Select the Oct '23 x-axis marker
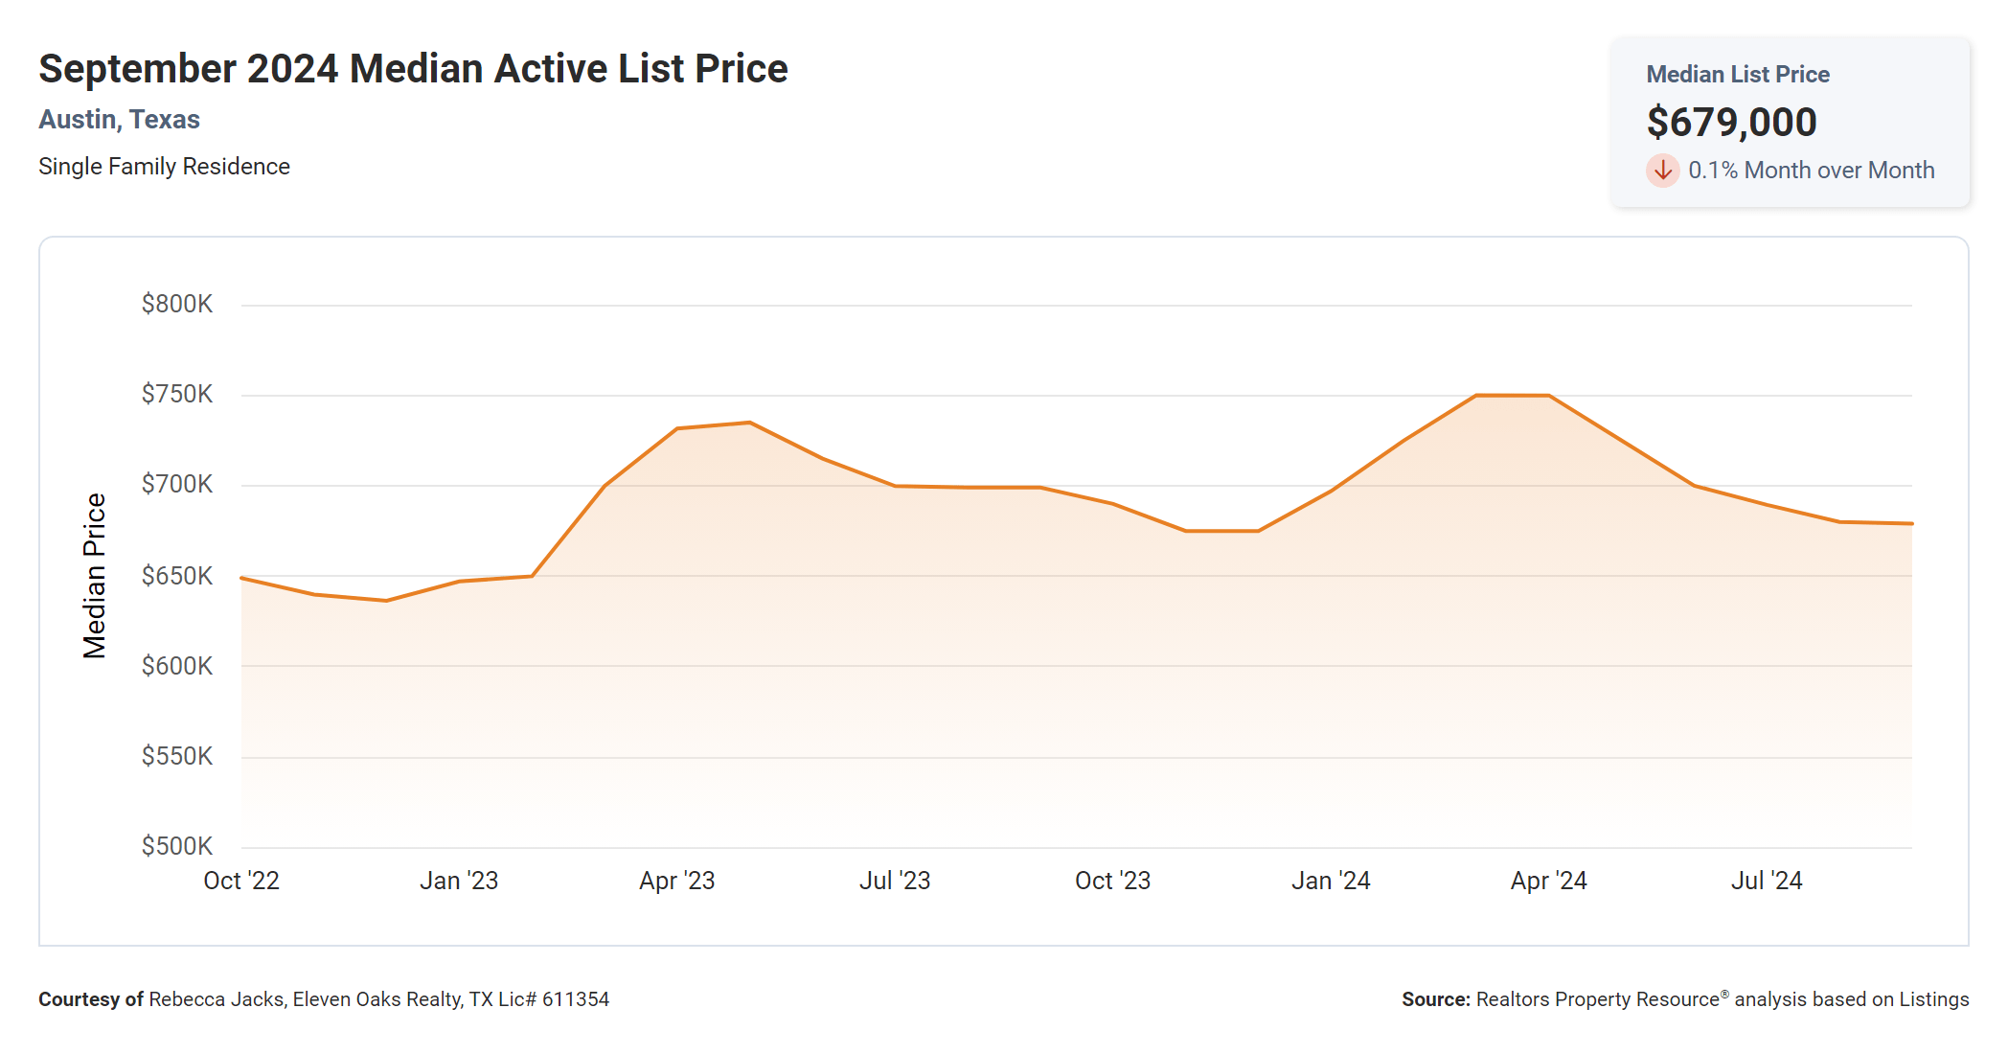The width and height of the screenshot is (2008, 1054). click(1112, 881)
